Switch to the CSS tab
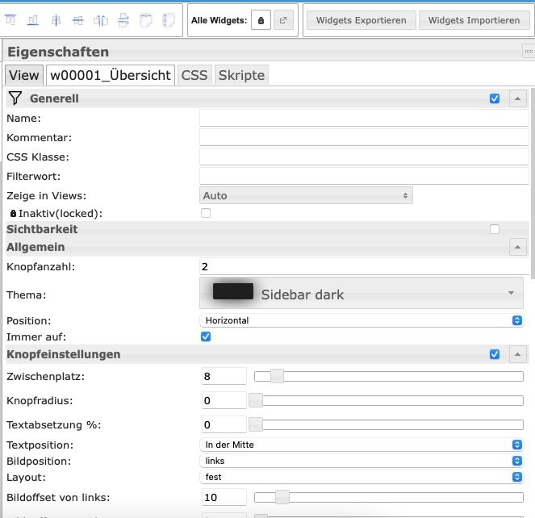 click(x=194, y=75)
